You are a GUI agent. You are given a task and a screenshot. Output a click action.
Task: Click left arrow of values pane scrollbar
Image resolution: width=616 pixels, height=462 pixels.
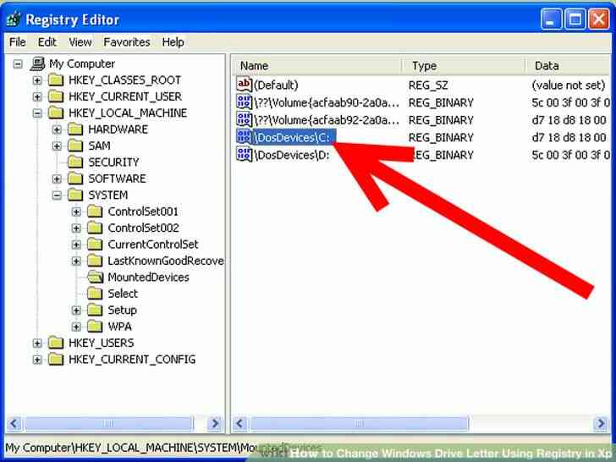tap(240, 423)
